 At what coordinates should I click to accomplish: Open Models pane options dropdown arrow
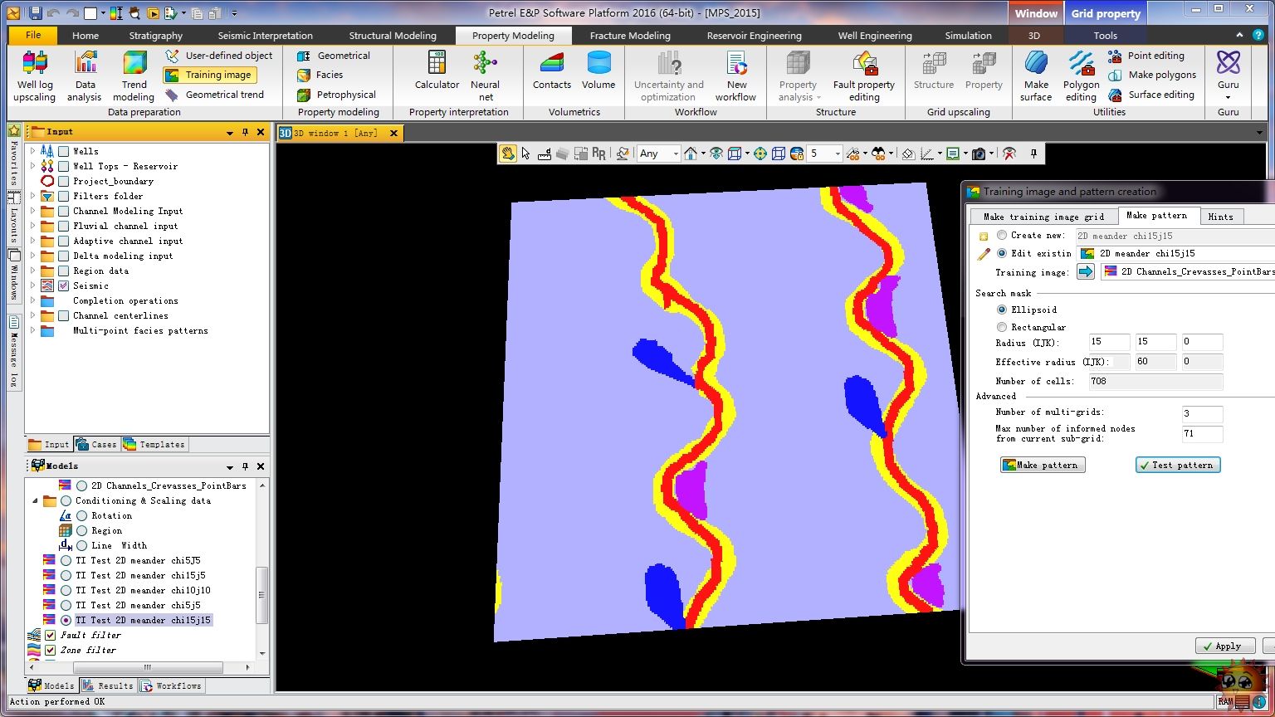click(x=230, y=466)
